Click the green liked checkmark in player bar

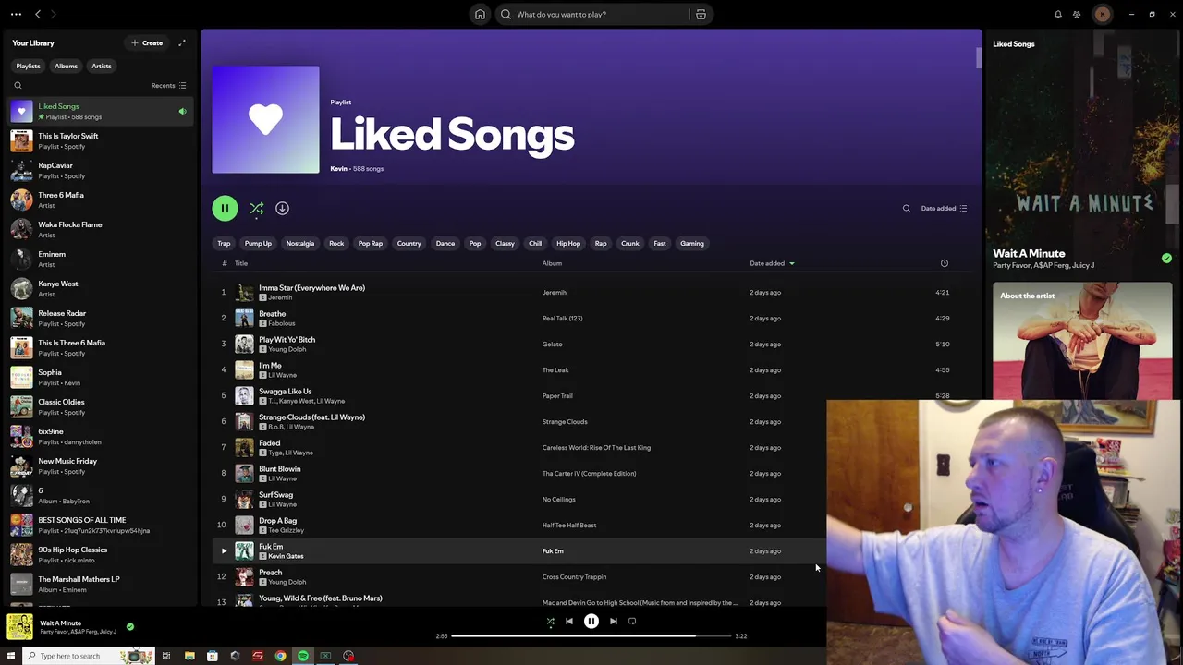[130, 626]
